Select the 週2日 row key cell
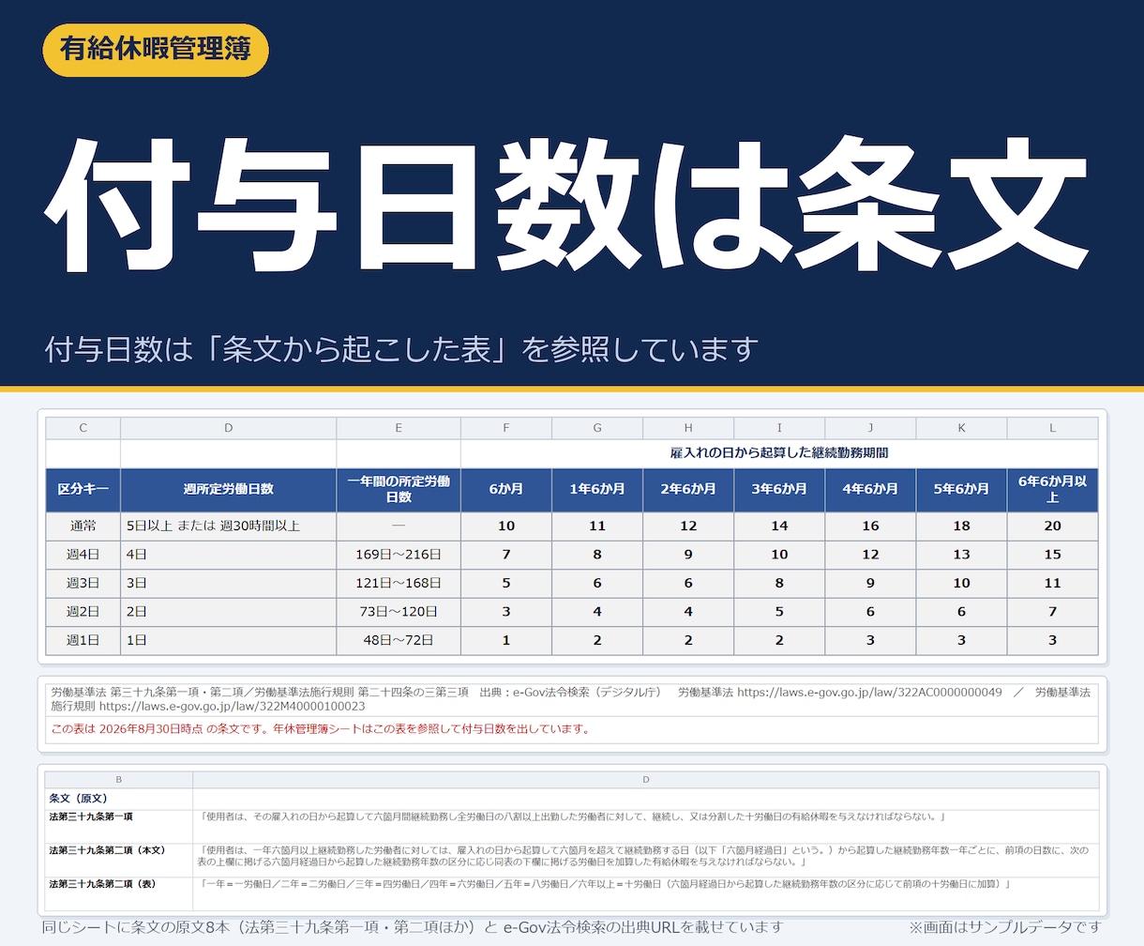 (83, 612)
